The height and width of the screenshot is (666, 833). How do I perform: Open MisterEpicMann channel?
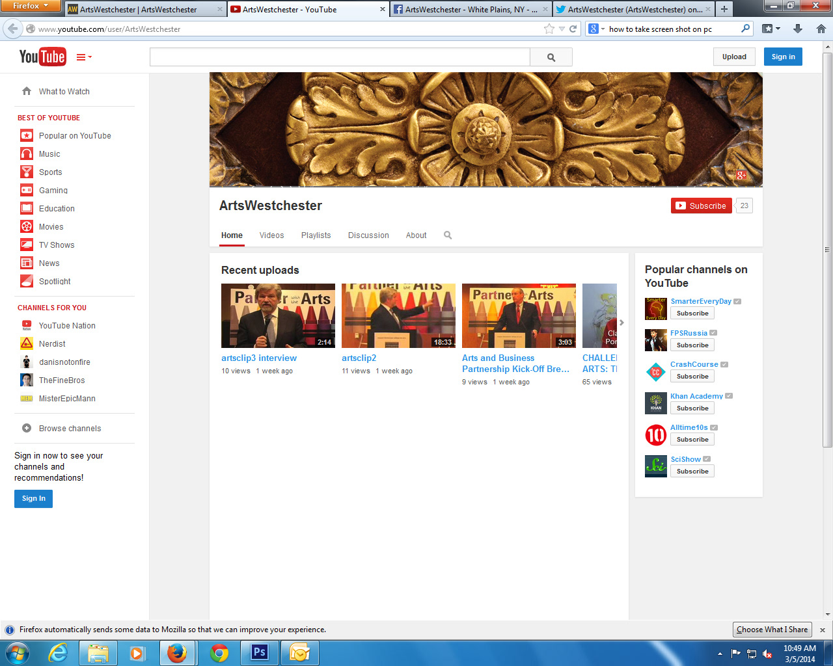click(67, 399)
